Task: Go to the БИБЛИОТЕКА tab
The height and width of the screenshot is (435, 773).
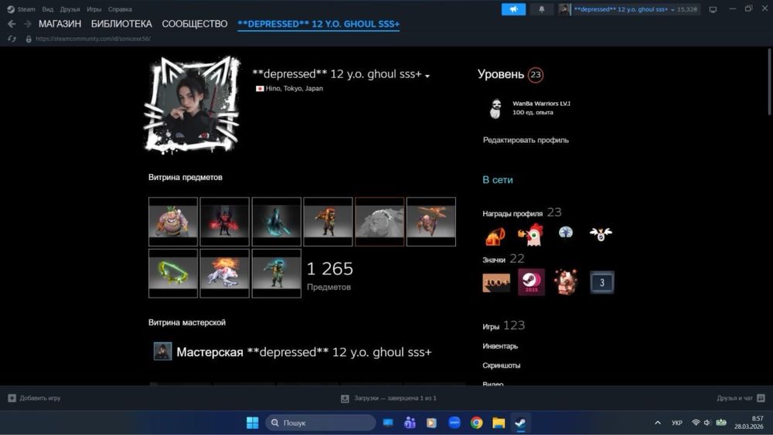Action: pyautogui.click(x=121, y=24)
